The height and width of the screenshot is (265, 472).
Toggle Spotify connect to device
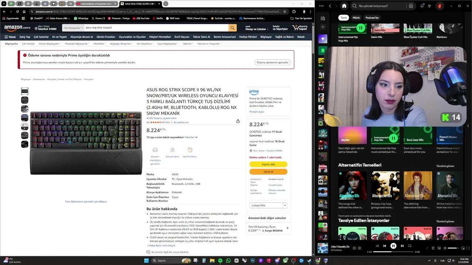tap(439, 248)
